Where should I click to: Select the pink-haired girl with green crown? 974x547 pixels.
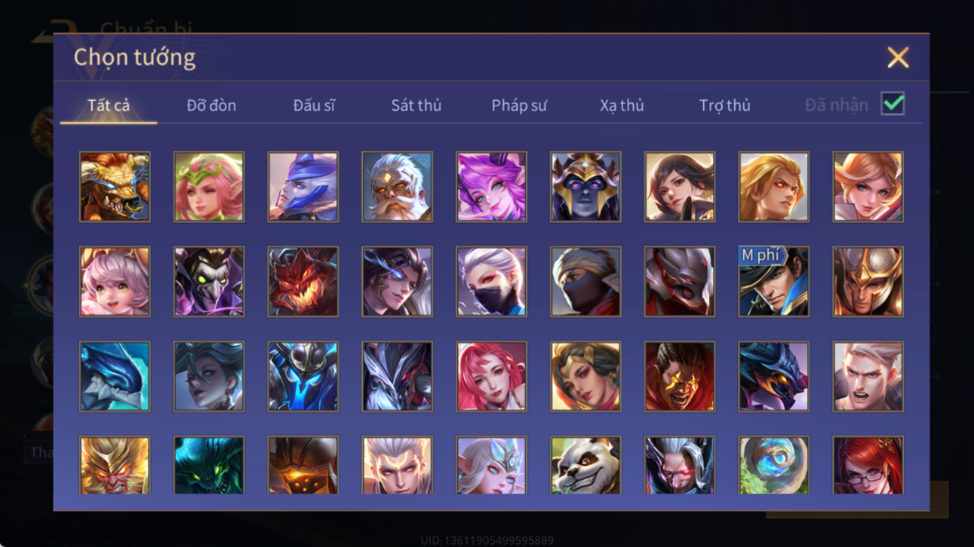(x=209, y=187)
